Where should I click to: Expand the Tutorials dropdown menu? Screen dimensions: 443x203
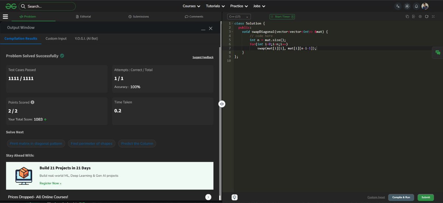click(216, 6)
